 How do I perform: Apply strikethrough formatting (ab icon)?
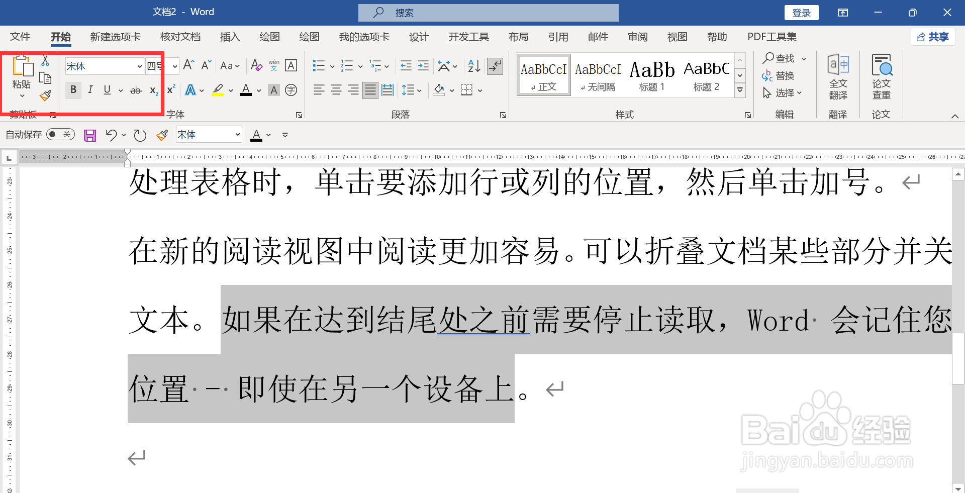click(x=136, y=90)
